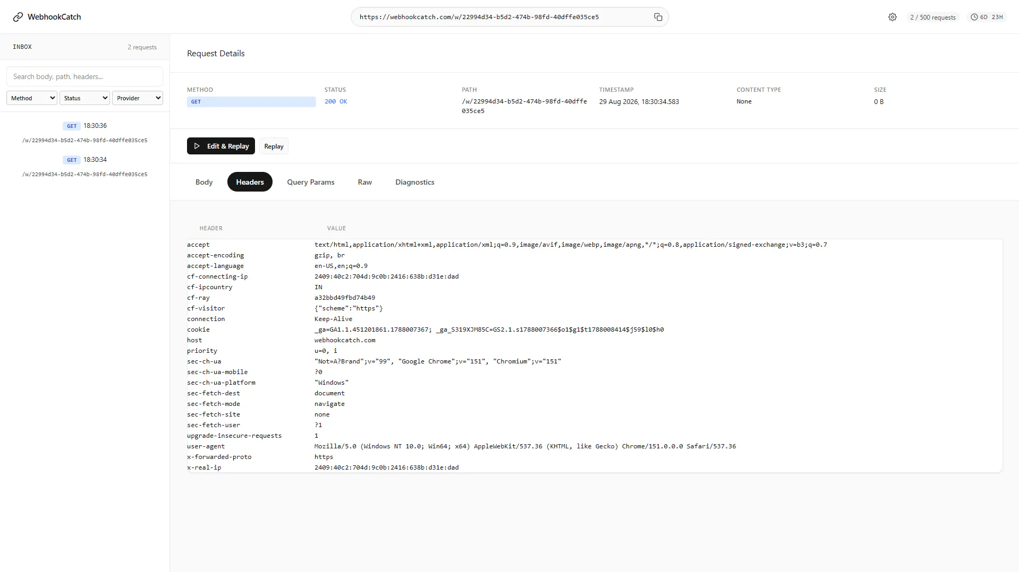Screen dimensions: 1019x572
Task: Click the 6D 23H expiry badge
Action: [987, 17]
